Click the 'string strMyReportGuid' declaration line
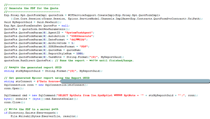Image resolution: width=210 pixels, height=119 pixels. (x=53, y=71)
